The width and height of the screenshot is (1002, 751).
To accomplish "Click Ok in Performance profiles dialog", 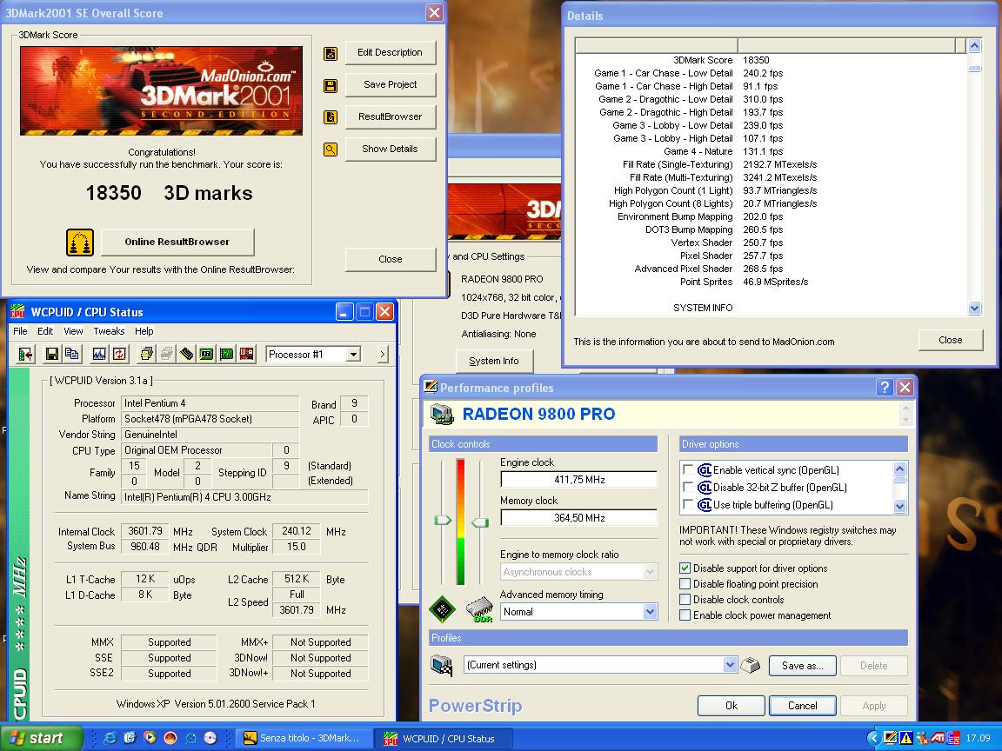I will tap(731, 706).
